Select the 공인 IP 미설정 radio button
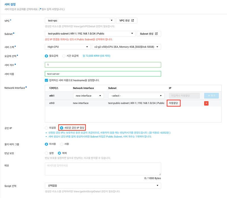Image resolution: width=227 pixels, height=198 pixels. [x=46, y=128]
